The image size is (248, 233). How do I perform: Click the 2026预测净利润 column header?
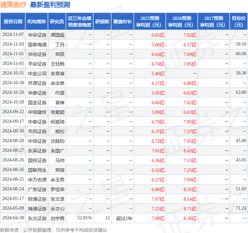[x=182, y=22]
